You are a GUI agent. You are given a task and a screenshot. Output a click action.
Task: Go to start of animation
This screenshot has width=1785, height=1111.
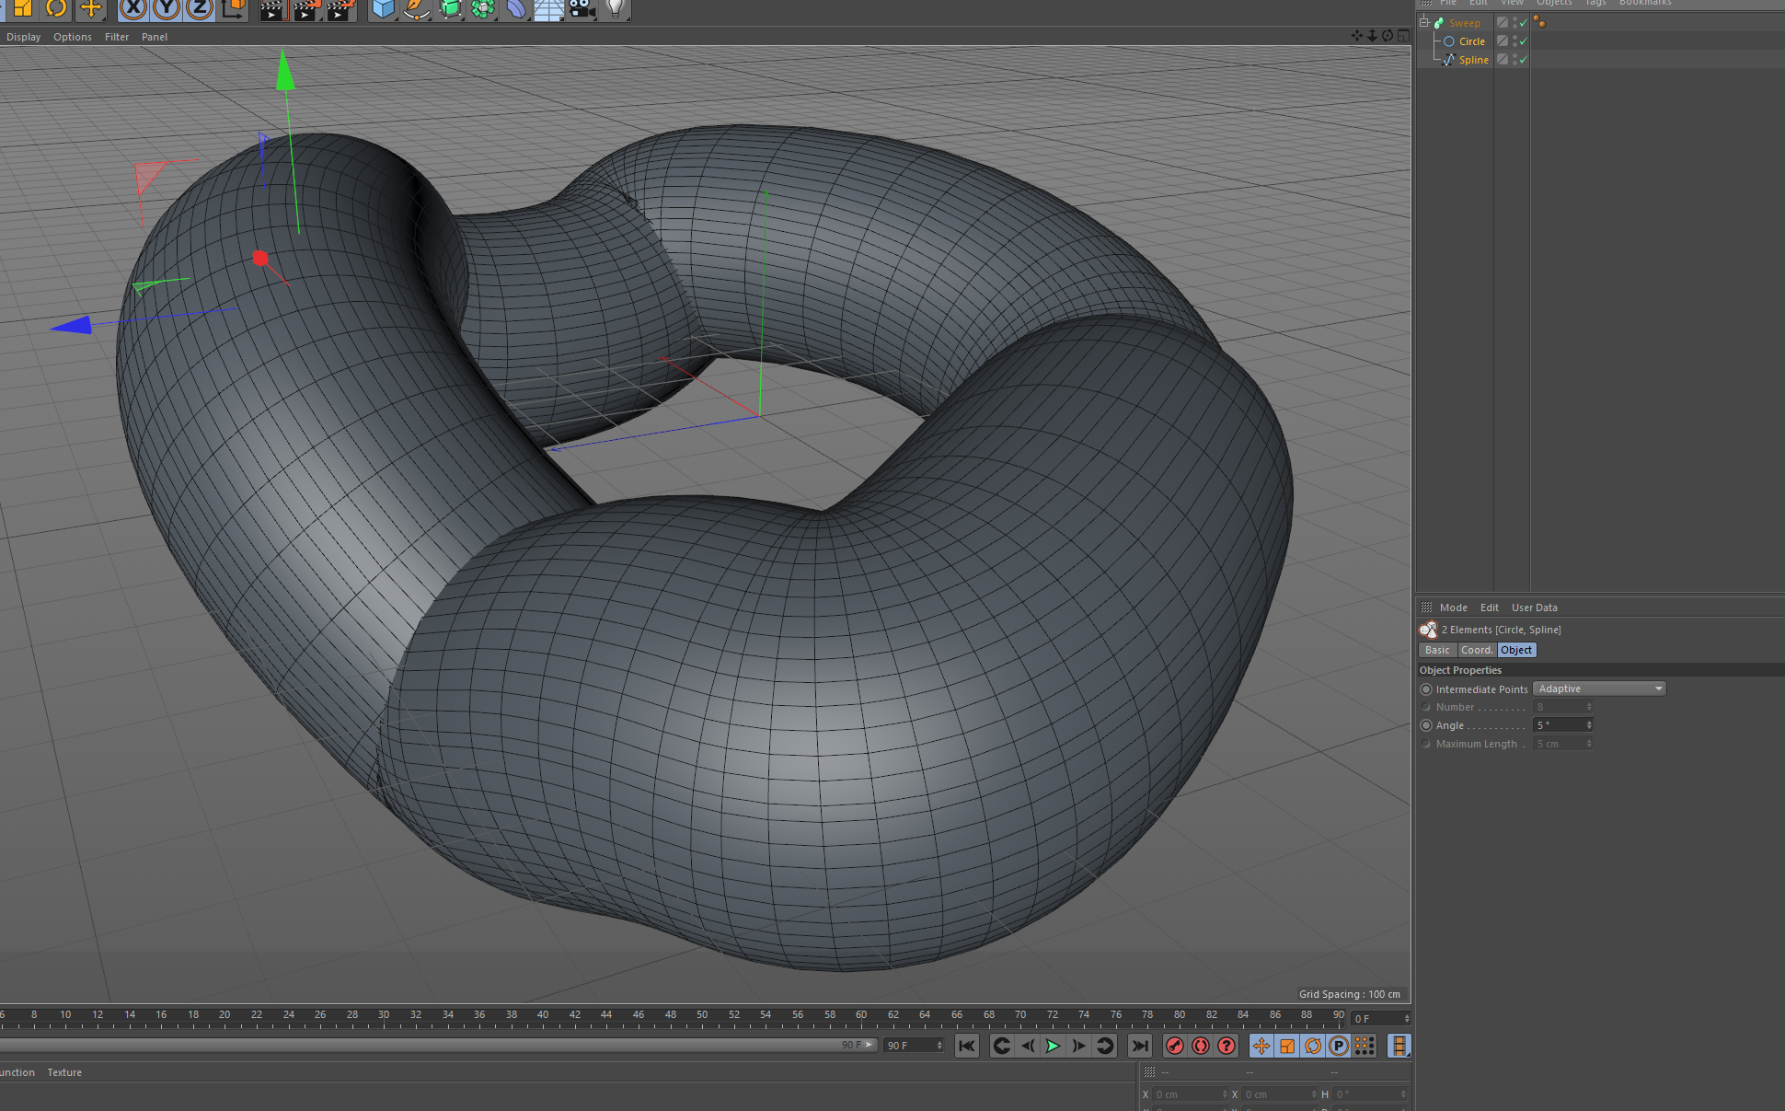pos(966,1046)
